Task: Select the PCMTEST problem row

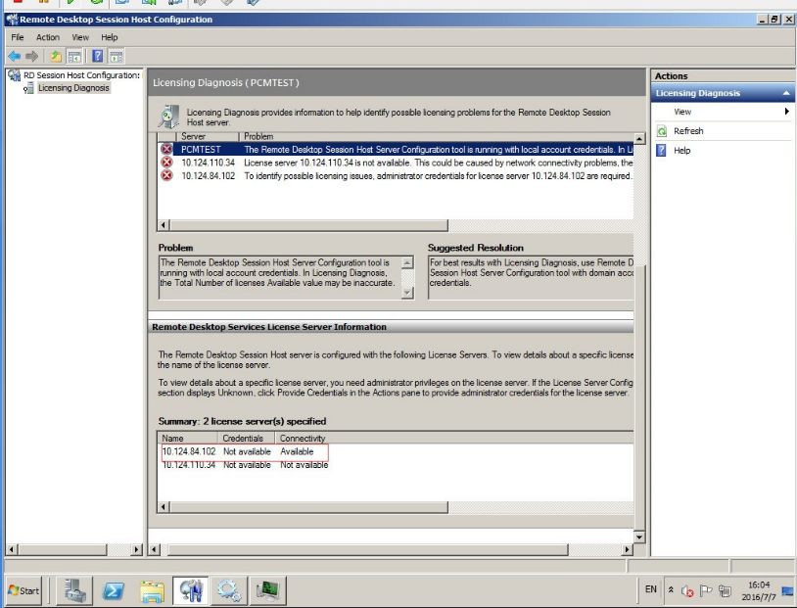Action: (x=396, y=150)
